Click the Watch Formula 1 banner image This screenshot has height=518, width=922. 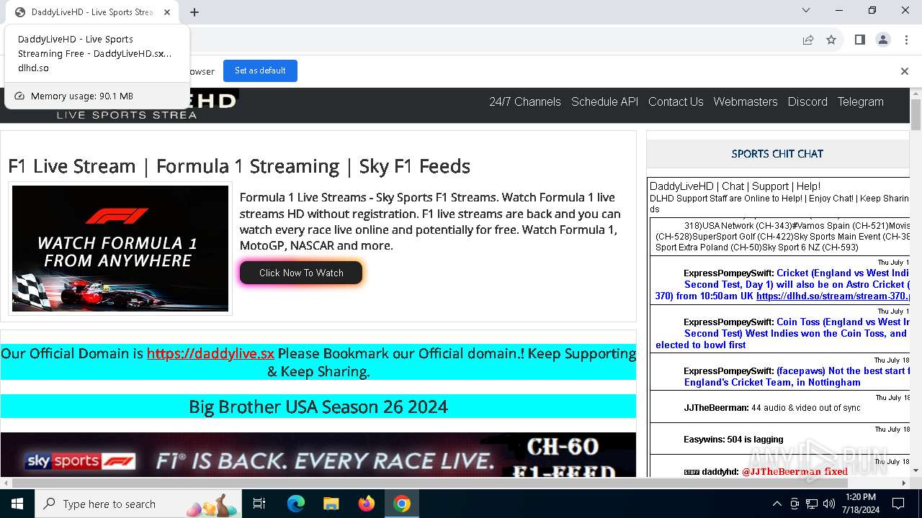tap(120, 248)
